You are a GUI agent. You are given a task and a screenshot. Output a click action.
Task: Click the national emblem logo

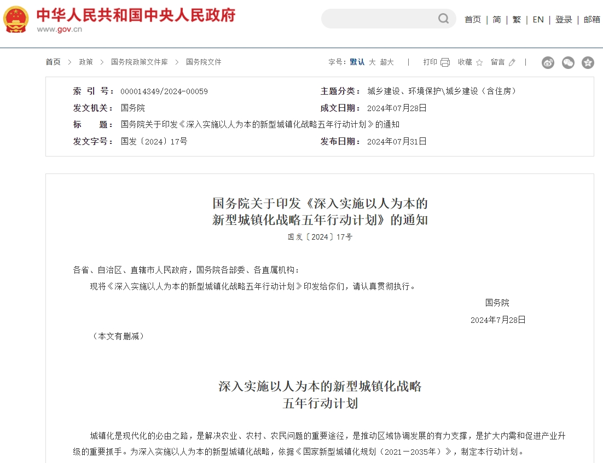tap(16, 19)
